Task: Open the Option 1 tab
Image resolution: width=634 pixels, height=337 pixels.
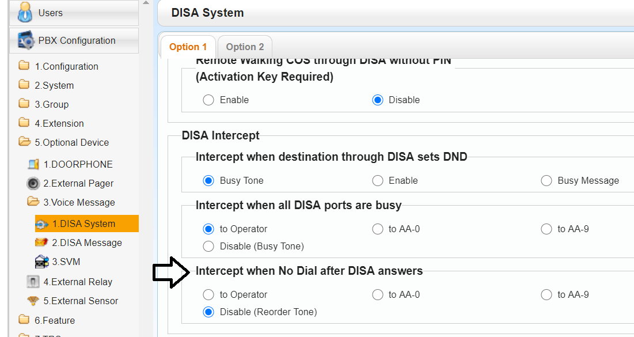Action: point(188,47)
